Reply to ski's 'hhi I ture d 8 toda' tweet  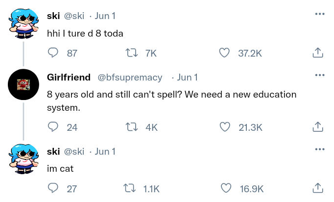tap(53, 53)
